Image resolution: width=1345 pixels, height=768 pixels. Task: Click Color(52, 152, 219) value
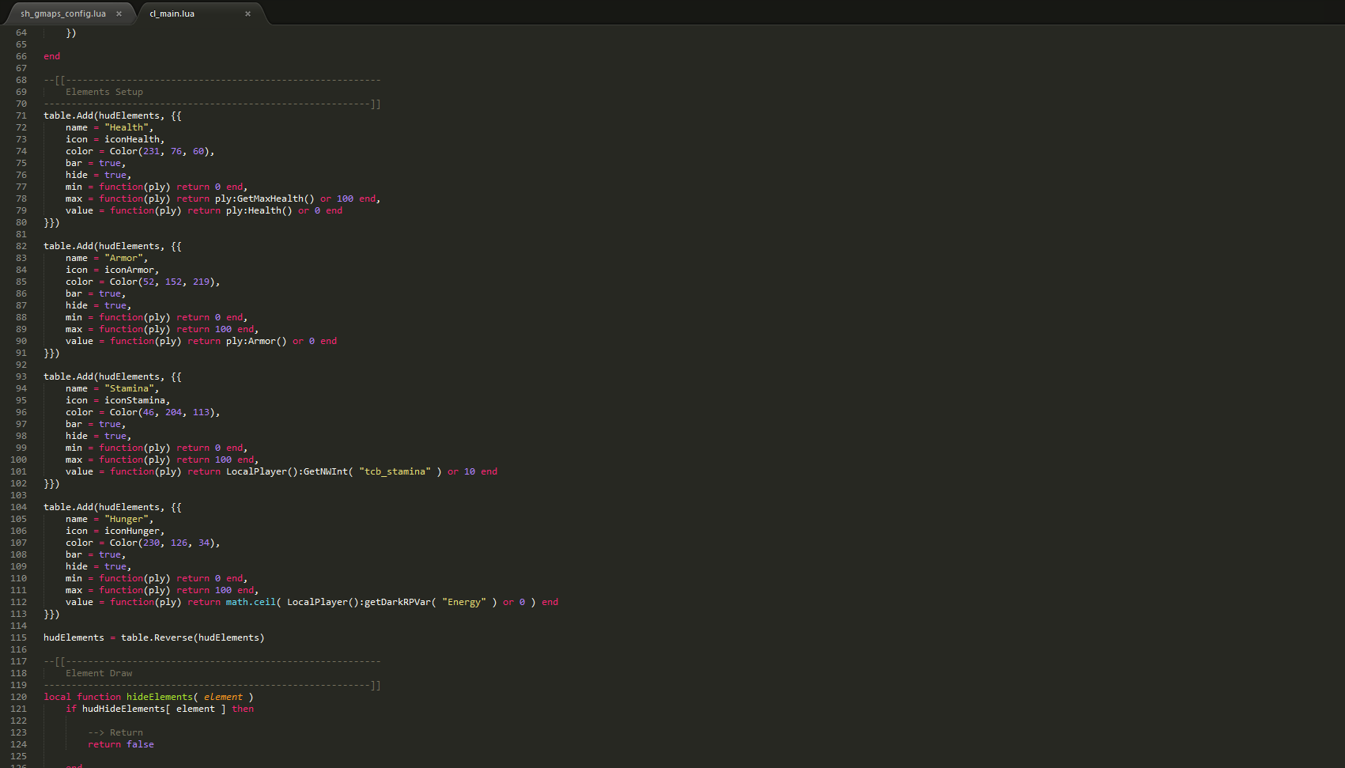(x=162, y=282)
